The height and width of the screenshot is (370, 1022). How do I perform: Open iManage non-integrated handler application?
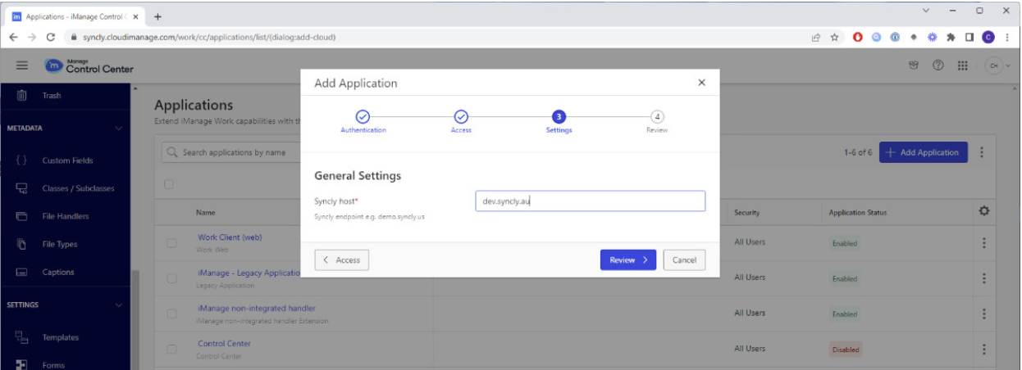(257, 309)
